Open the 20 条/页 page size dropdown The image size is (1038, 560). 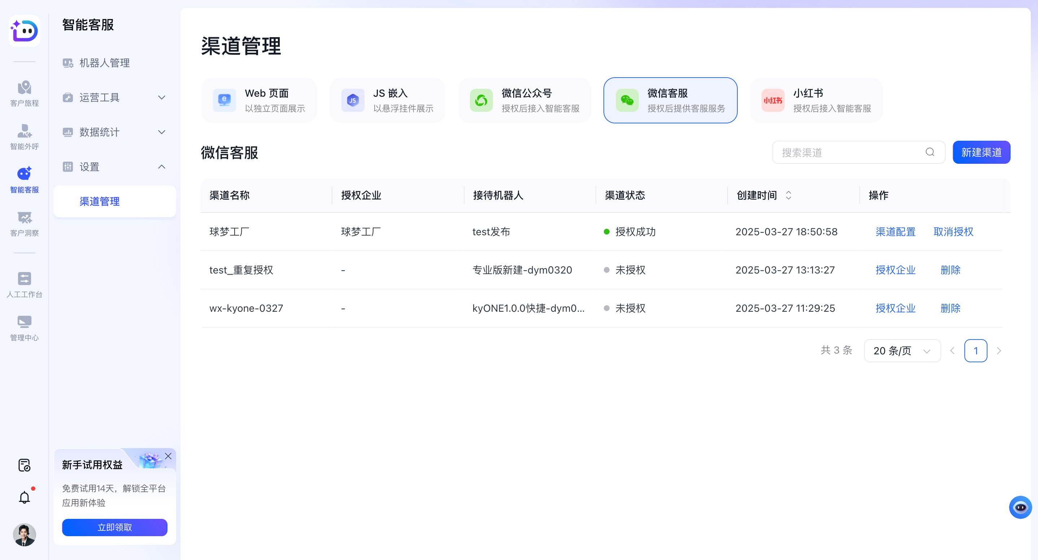[x=902, y=350]
